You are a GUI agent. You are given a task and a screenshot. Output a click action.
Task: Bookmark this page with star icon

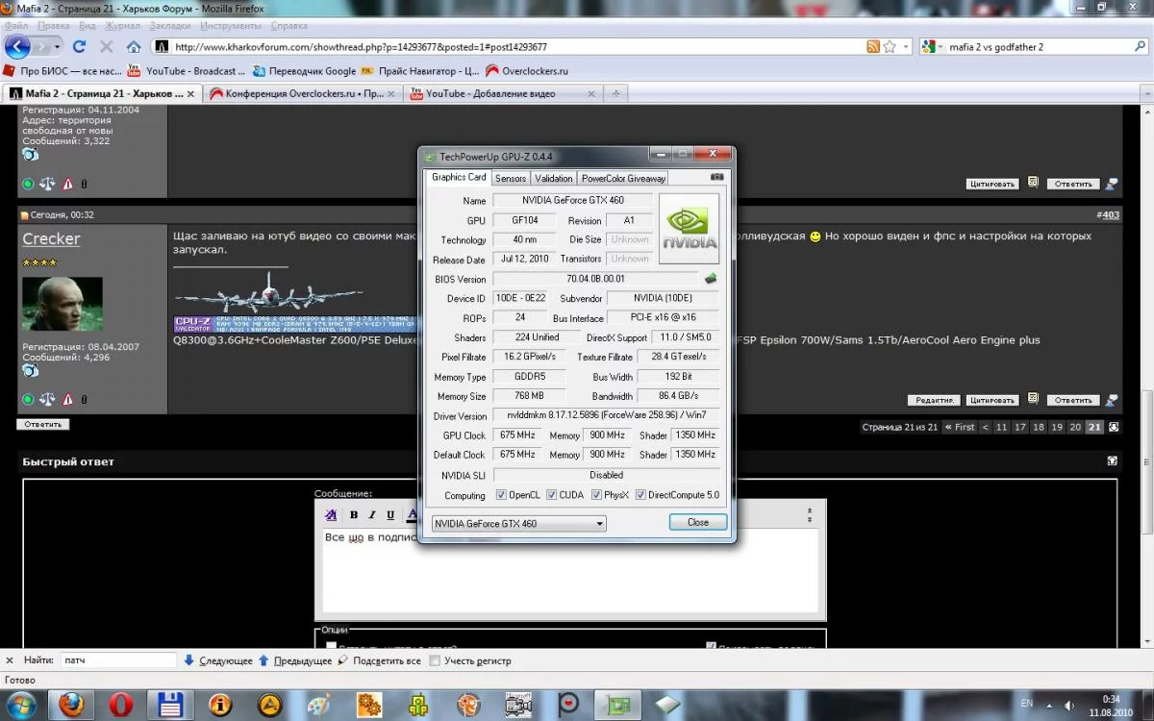pos(890,46)
